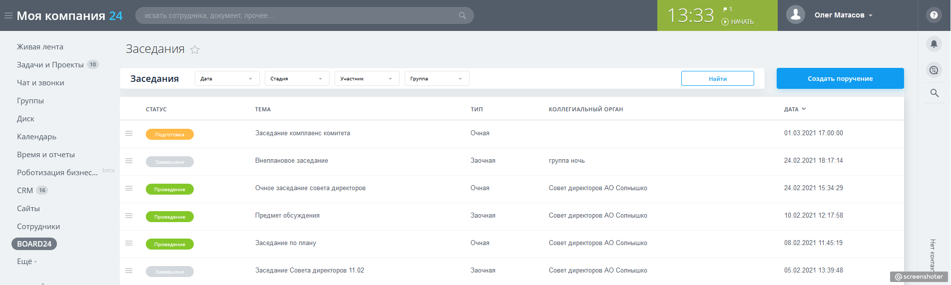Open the help question mark icon
The width and height of the screenshot is (951, 285).
[934, 15]
